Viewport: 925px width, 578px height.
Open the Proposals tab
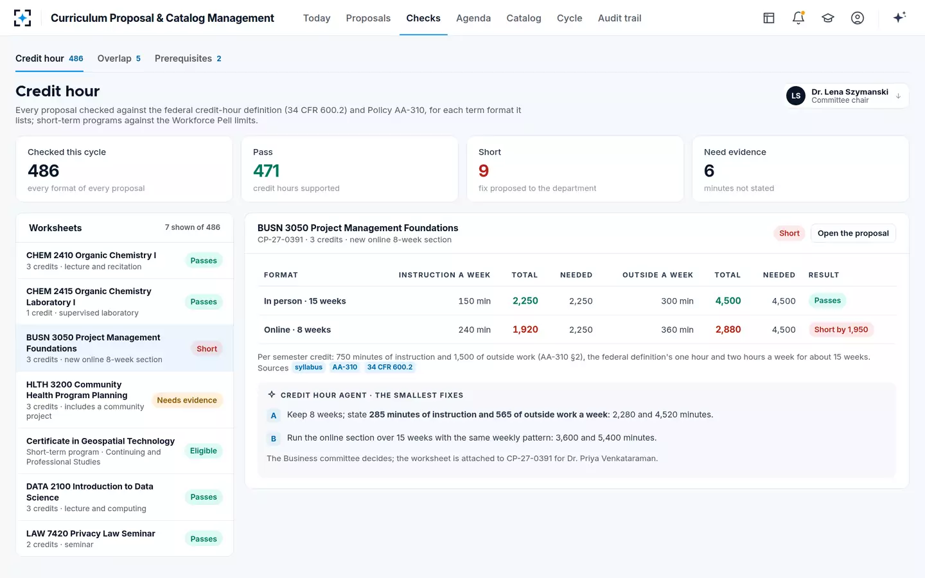368,18
